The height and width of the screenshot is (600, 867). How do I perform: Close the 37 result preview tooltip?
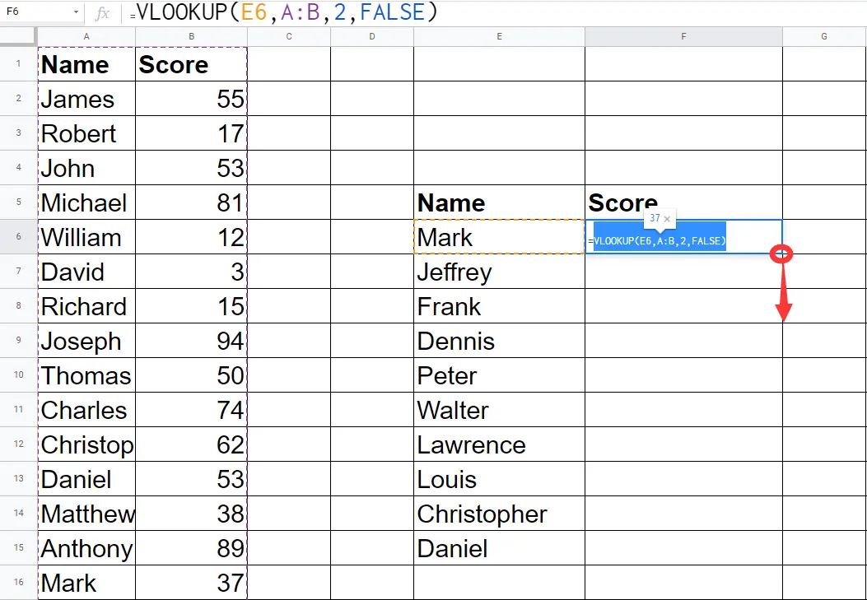tap(667, 219)
